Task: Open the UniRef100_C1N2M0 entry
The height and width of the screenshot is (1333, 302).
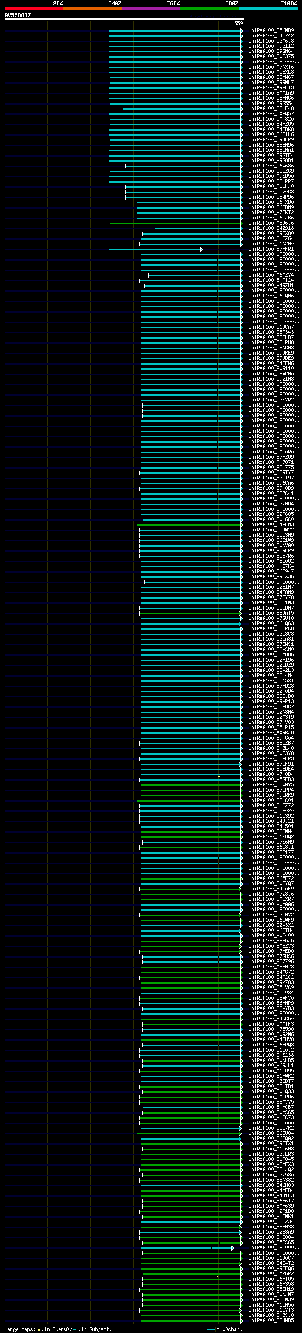Action: 271,244
